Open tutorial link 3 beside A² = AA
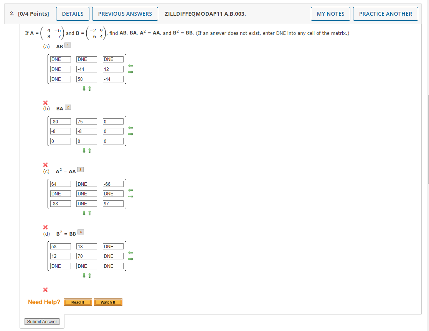 pyautogui.click(x=80, y=169)
